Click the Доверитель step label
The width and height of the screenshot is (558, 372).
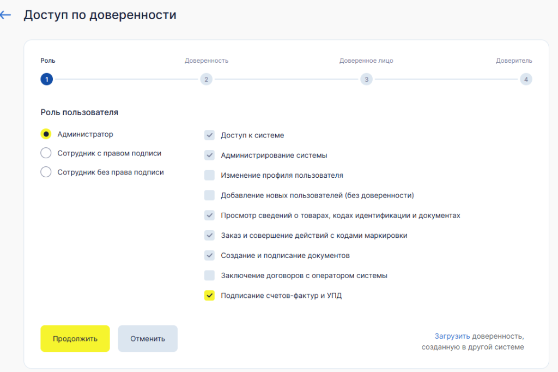pyautogui.click(x=514, y=61)
